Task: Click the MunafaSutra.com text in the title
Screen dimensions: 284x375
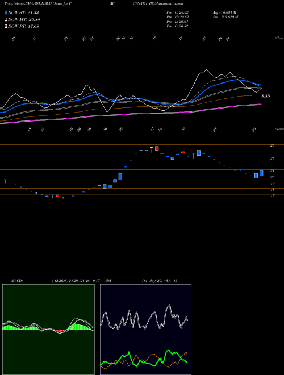Action: pos(169,3)
